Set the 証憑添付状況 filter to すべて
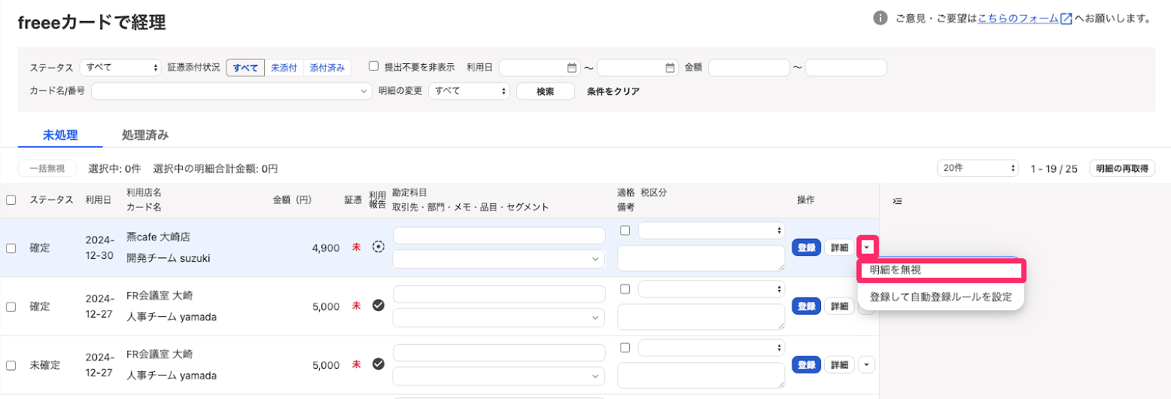The image size is (1171, 399). [245, 68]
